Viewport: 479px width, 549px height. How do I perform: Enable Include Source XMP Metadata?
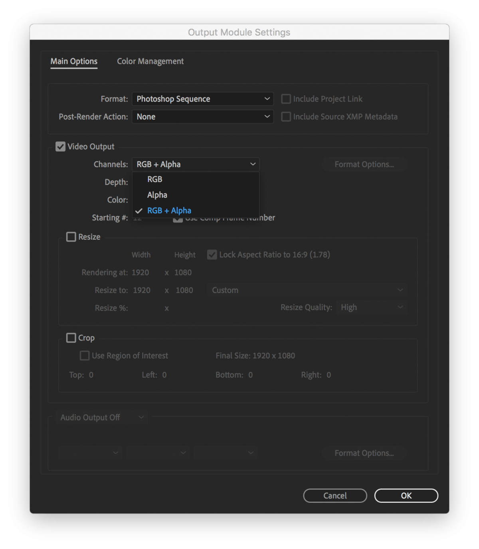point(286,116)
